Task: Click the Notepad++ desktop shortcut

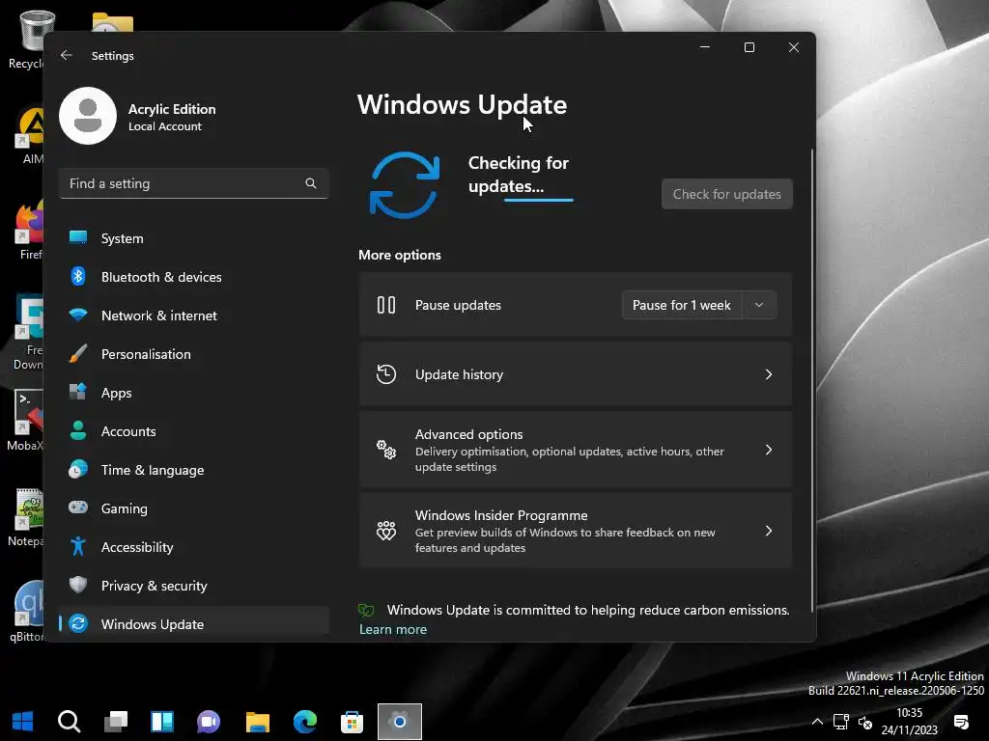Action: (26, 518)
